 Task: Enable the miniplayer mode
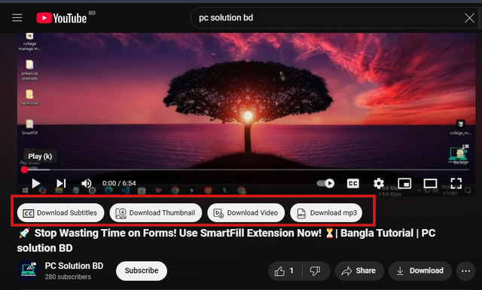pyautogui.click(x=404, y=184)
